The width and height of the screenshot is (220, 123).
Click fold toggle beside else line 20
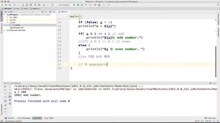point(69,45)
